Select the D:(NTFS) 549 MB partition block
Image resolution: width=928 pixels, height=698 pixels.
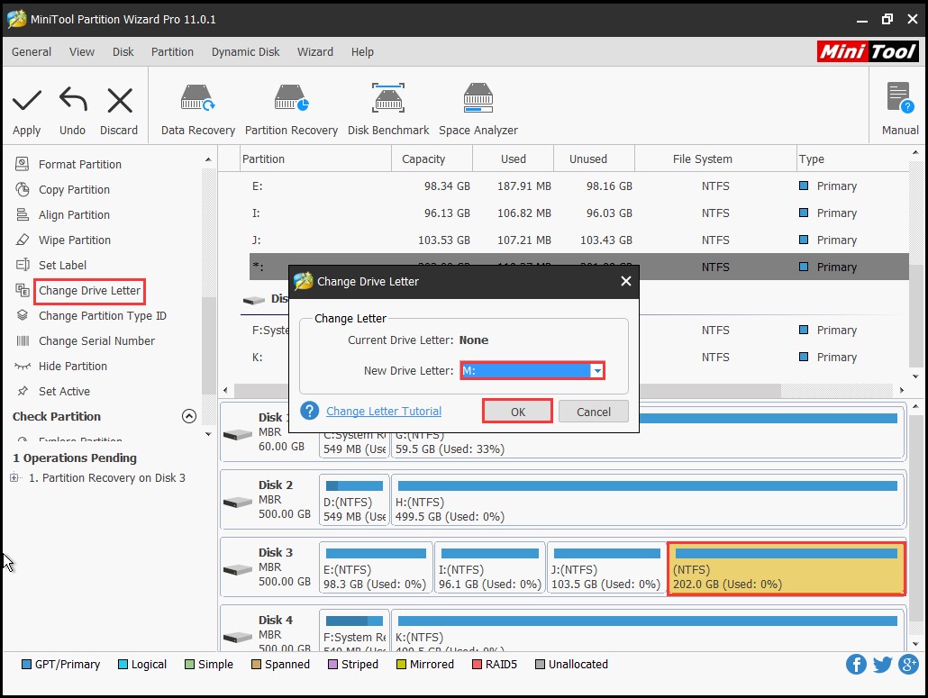[354, 501]
